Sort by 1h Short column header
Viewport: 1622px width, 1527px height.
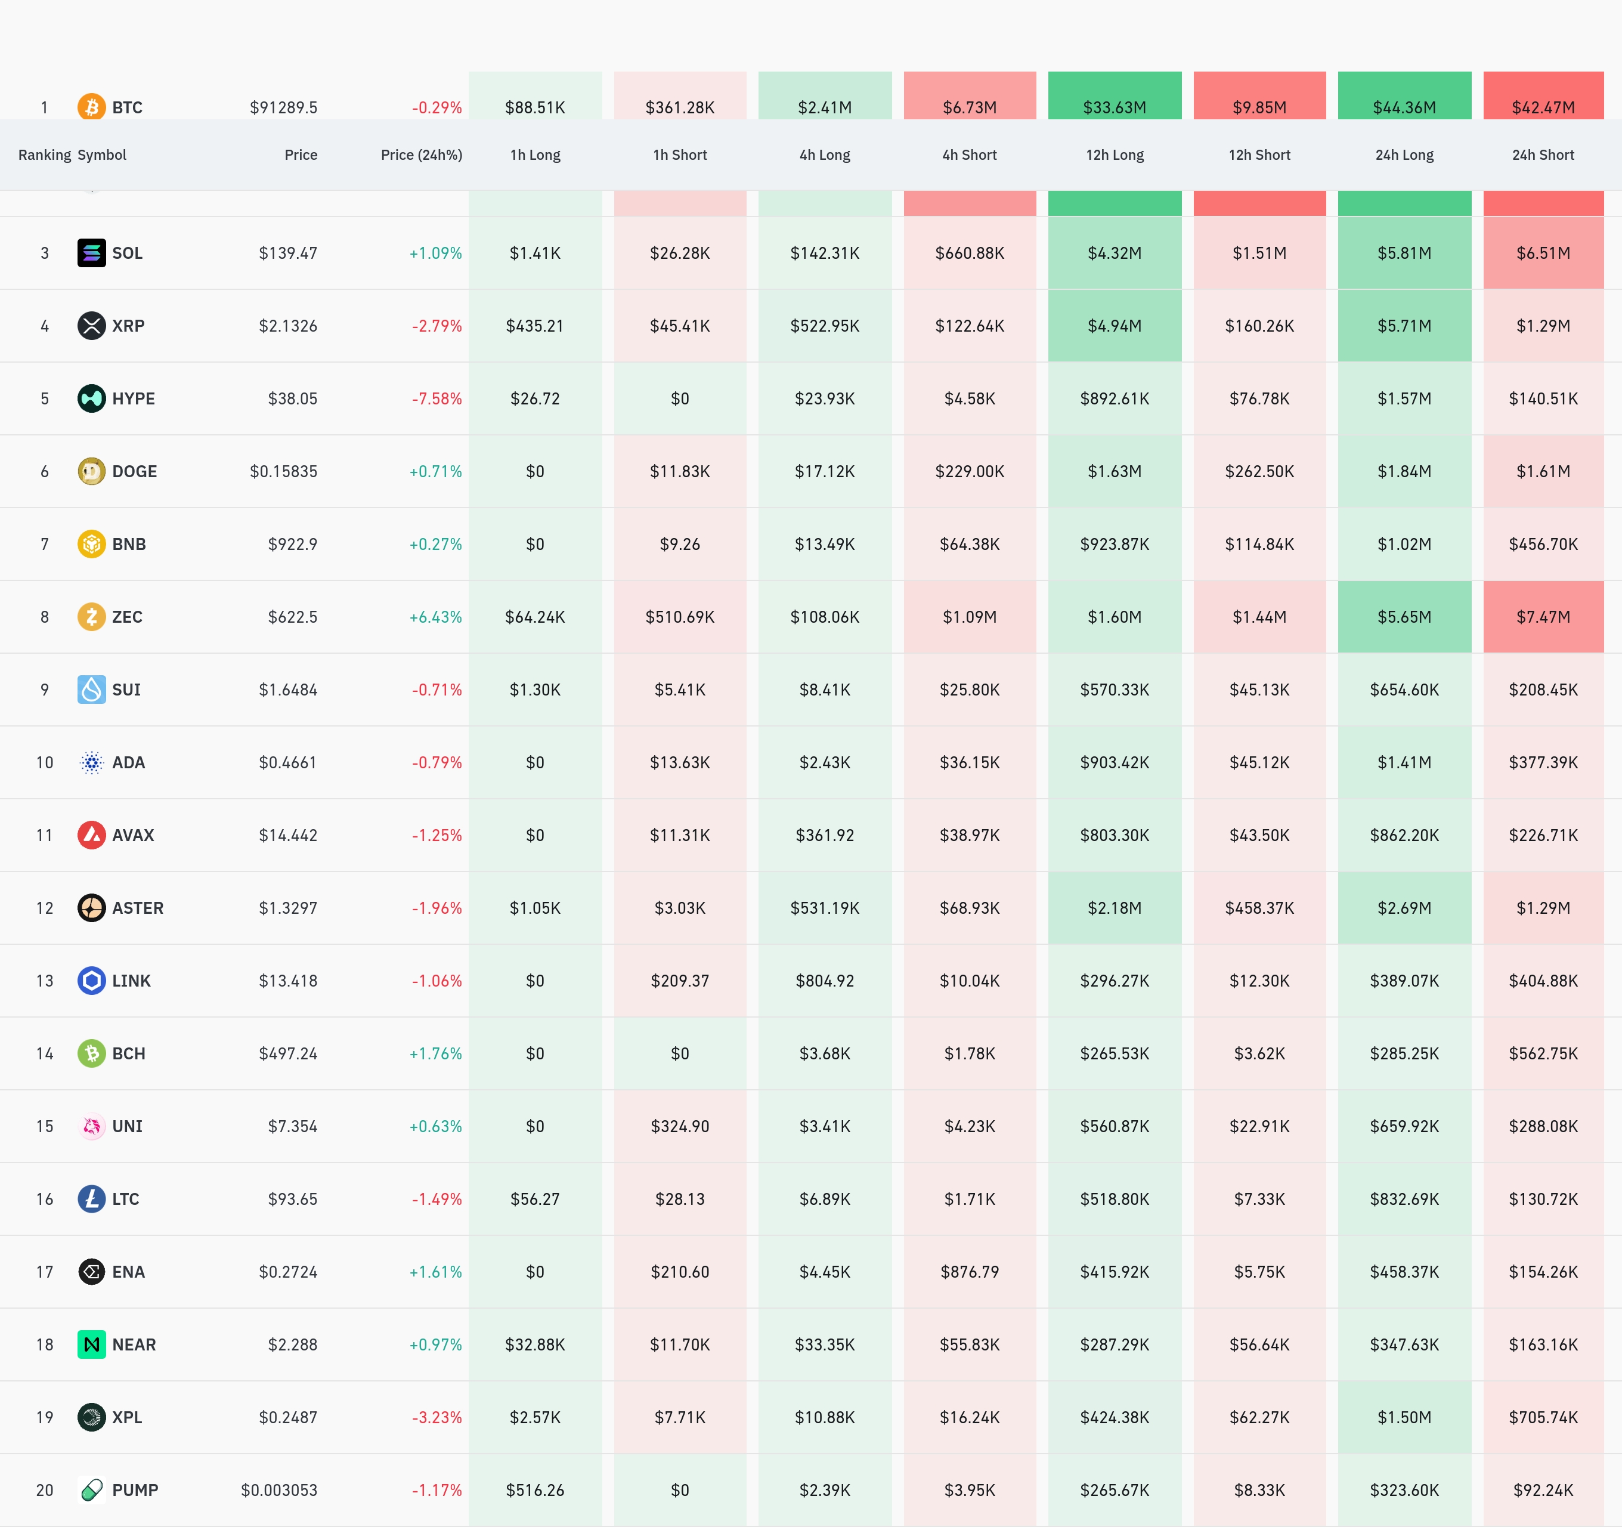pyautogui.click(x=680, y=155)
